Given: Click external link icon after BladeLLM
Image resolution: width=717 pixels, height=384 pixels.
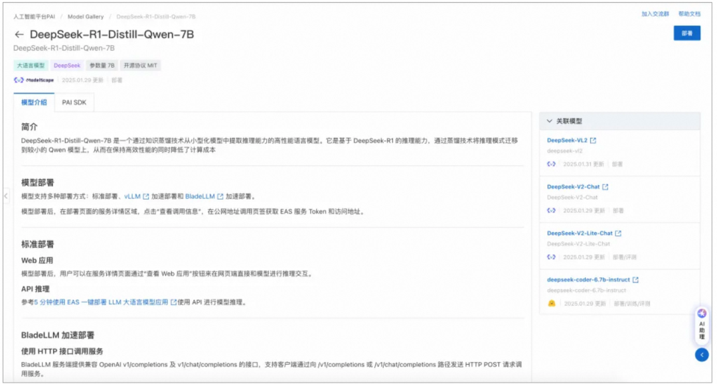Looking at the screenshot, I should click(220, 196).
